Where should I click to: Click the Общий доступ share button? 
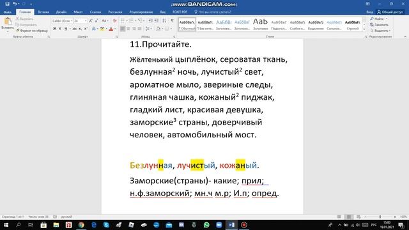390,12
